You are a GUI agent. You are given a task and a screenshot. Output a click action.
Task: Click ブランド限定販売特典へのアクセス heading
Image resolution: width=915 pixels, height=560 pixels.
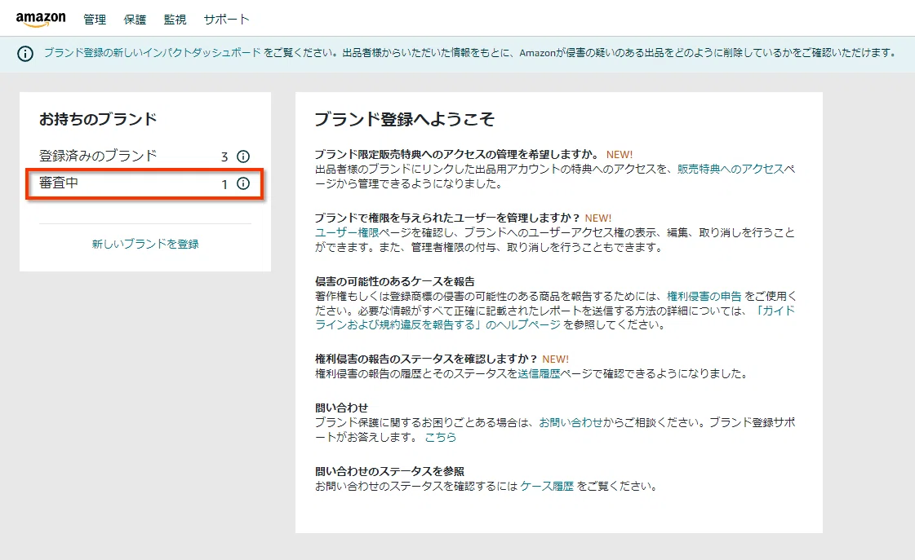[x=457, y=154]
